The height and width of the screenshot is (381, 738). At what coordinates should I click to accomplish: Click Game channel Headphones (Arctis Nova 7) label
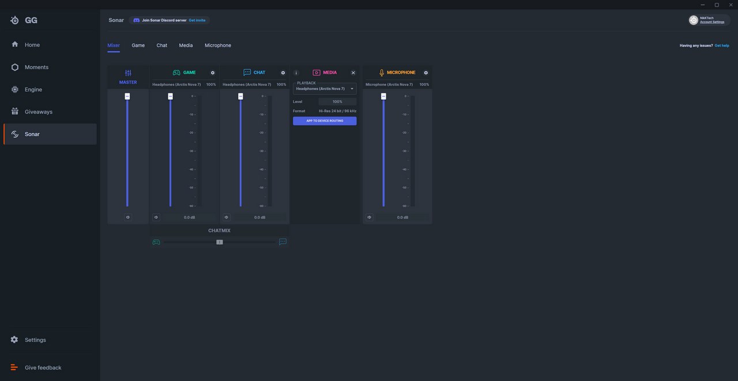click(x=176, y=85)
